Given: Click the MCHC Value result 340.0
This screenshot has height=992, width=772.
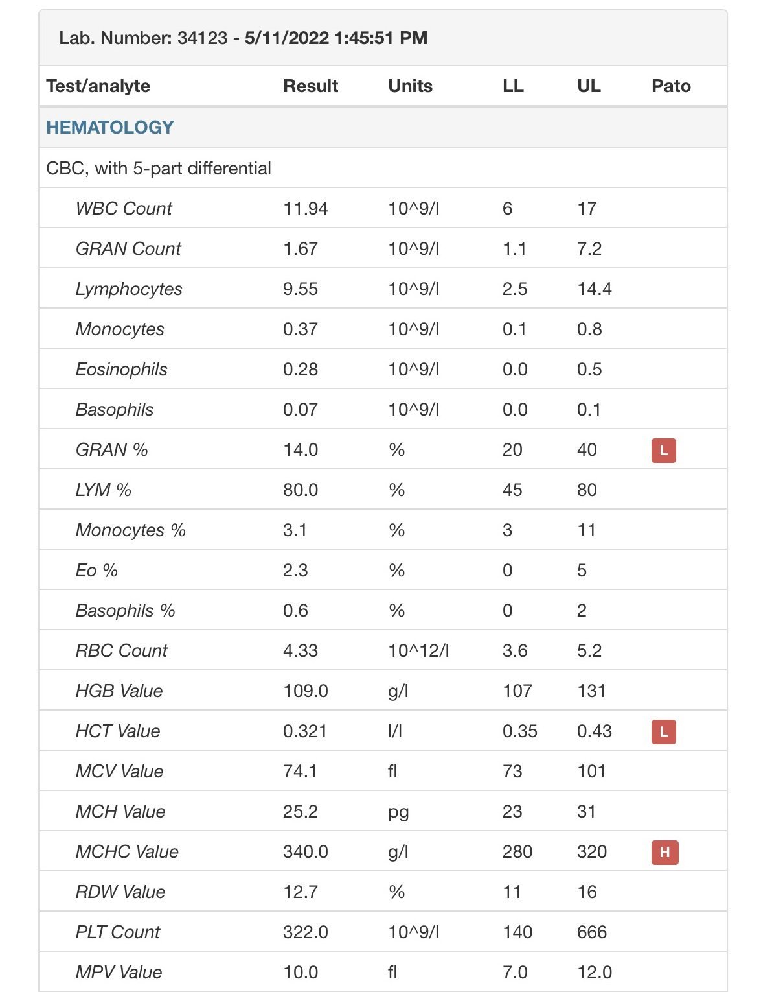Looking at the screenshot, I should pyautogui.click(x=305, y=852).
